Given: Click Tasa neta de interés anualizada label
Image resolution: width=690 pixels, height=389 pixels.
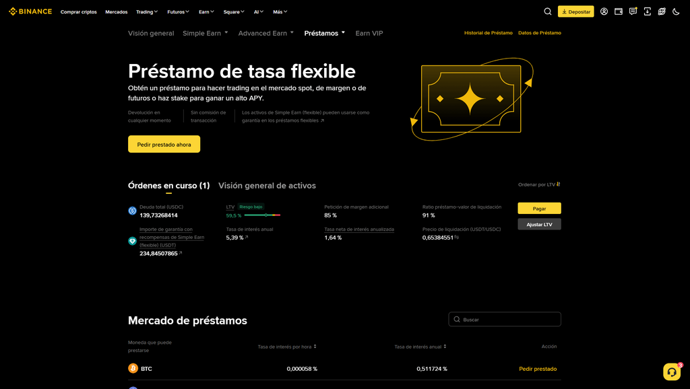Looking at the screenshot, I should (x=359, y=229).
